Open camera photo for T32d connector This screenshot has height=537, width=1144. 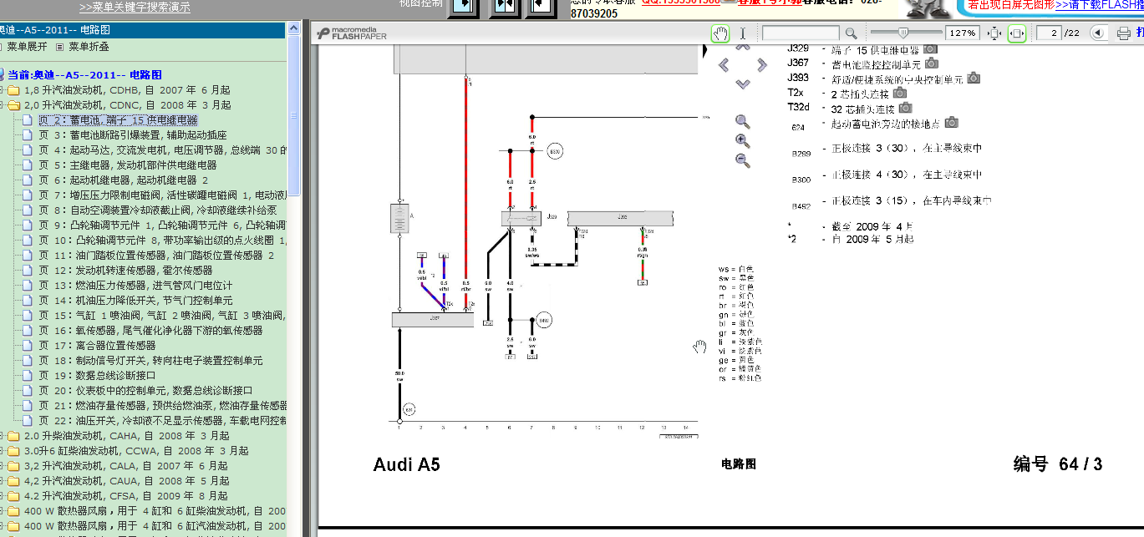click(x=905, y=108)
